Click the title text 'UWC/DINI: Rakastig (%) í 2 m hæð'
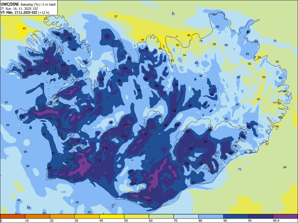Image resolution: width=298 pixels, height=223 pixels. click(28, 4)
